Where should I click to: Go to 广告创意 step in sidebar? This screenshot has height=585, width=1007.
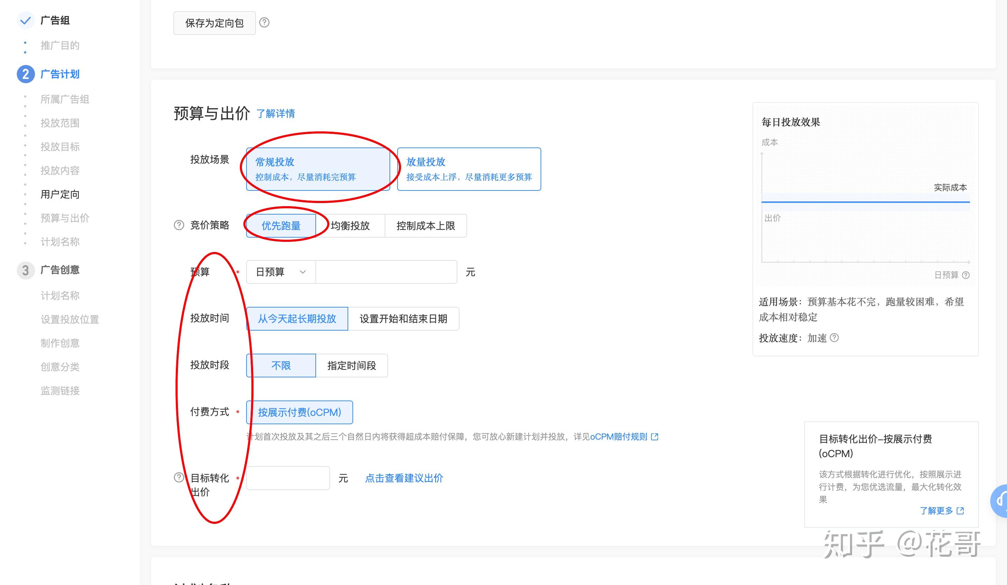[x=60, y=270]
